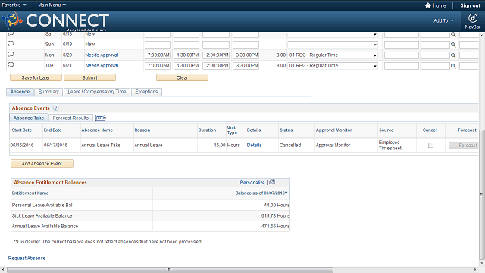This screenshot has height=273, width=485.
Task: Click the vertical scrollbar thumb
Action: point(482,195)
